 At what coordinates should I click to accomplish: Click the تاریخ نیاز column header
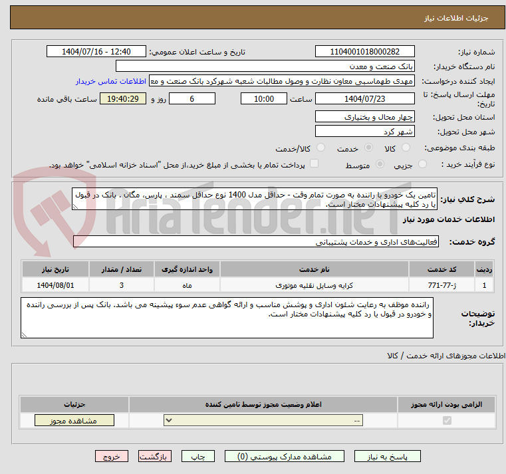[x=55, y=269]
